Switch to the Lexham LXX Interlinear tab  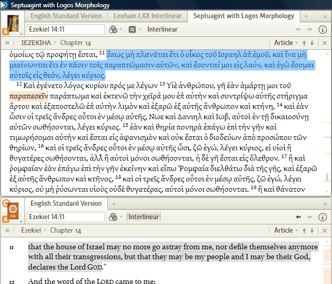point(147,16)
